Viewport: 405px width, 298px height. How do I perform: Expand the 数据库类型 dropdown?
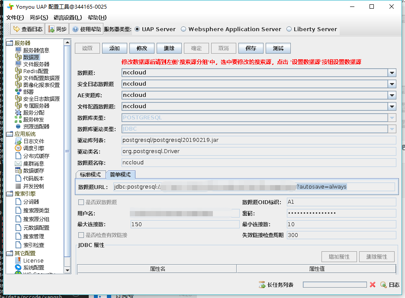tap(392, 118)
